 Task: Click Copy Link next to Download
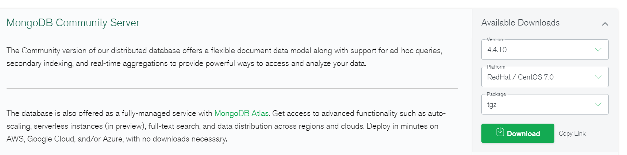(572, 133)
